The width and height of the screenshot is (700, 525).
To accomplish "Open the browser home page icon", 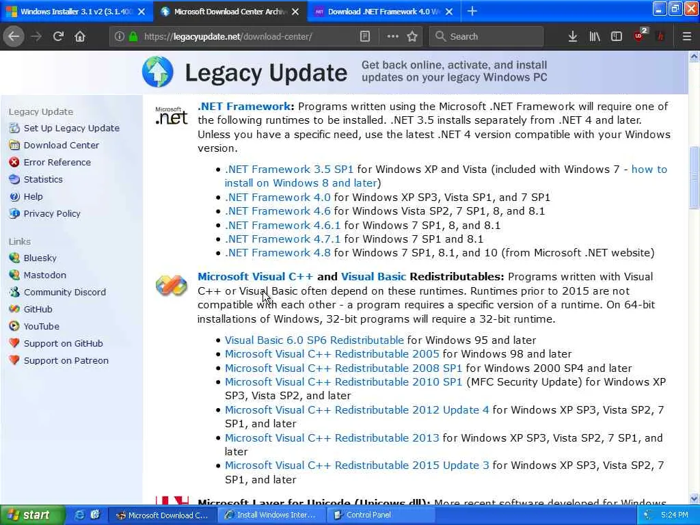I will click(80, 36).
